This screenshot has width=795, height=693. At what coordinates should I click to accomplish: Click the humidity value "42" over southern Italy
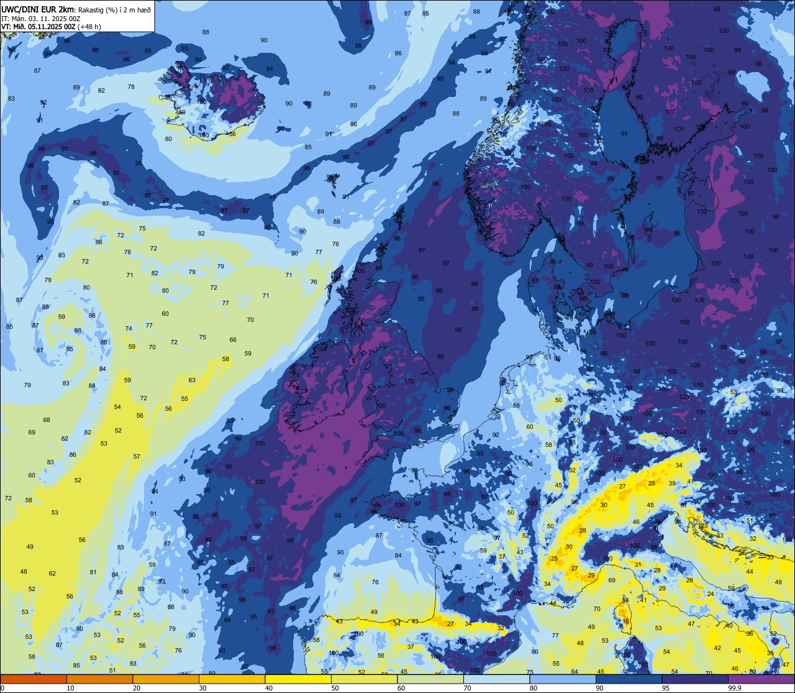click(x=717, y=648)
